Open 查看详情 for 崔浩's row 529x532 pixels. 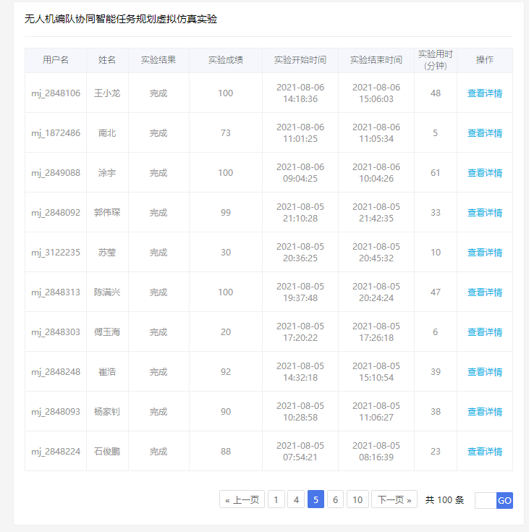[484, 372]
